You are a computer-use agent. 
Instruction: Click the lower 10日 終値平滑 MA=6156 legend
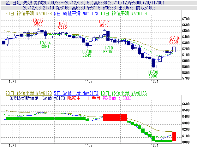(124, 93)
